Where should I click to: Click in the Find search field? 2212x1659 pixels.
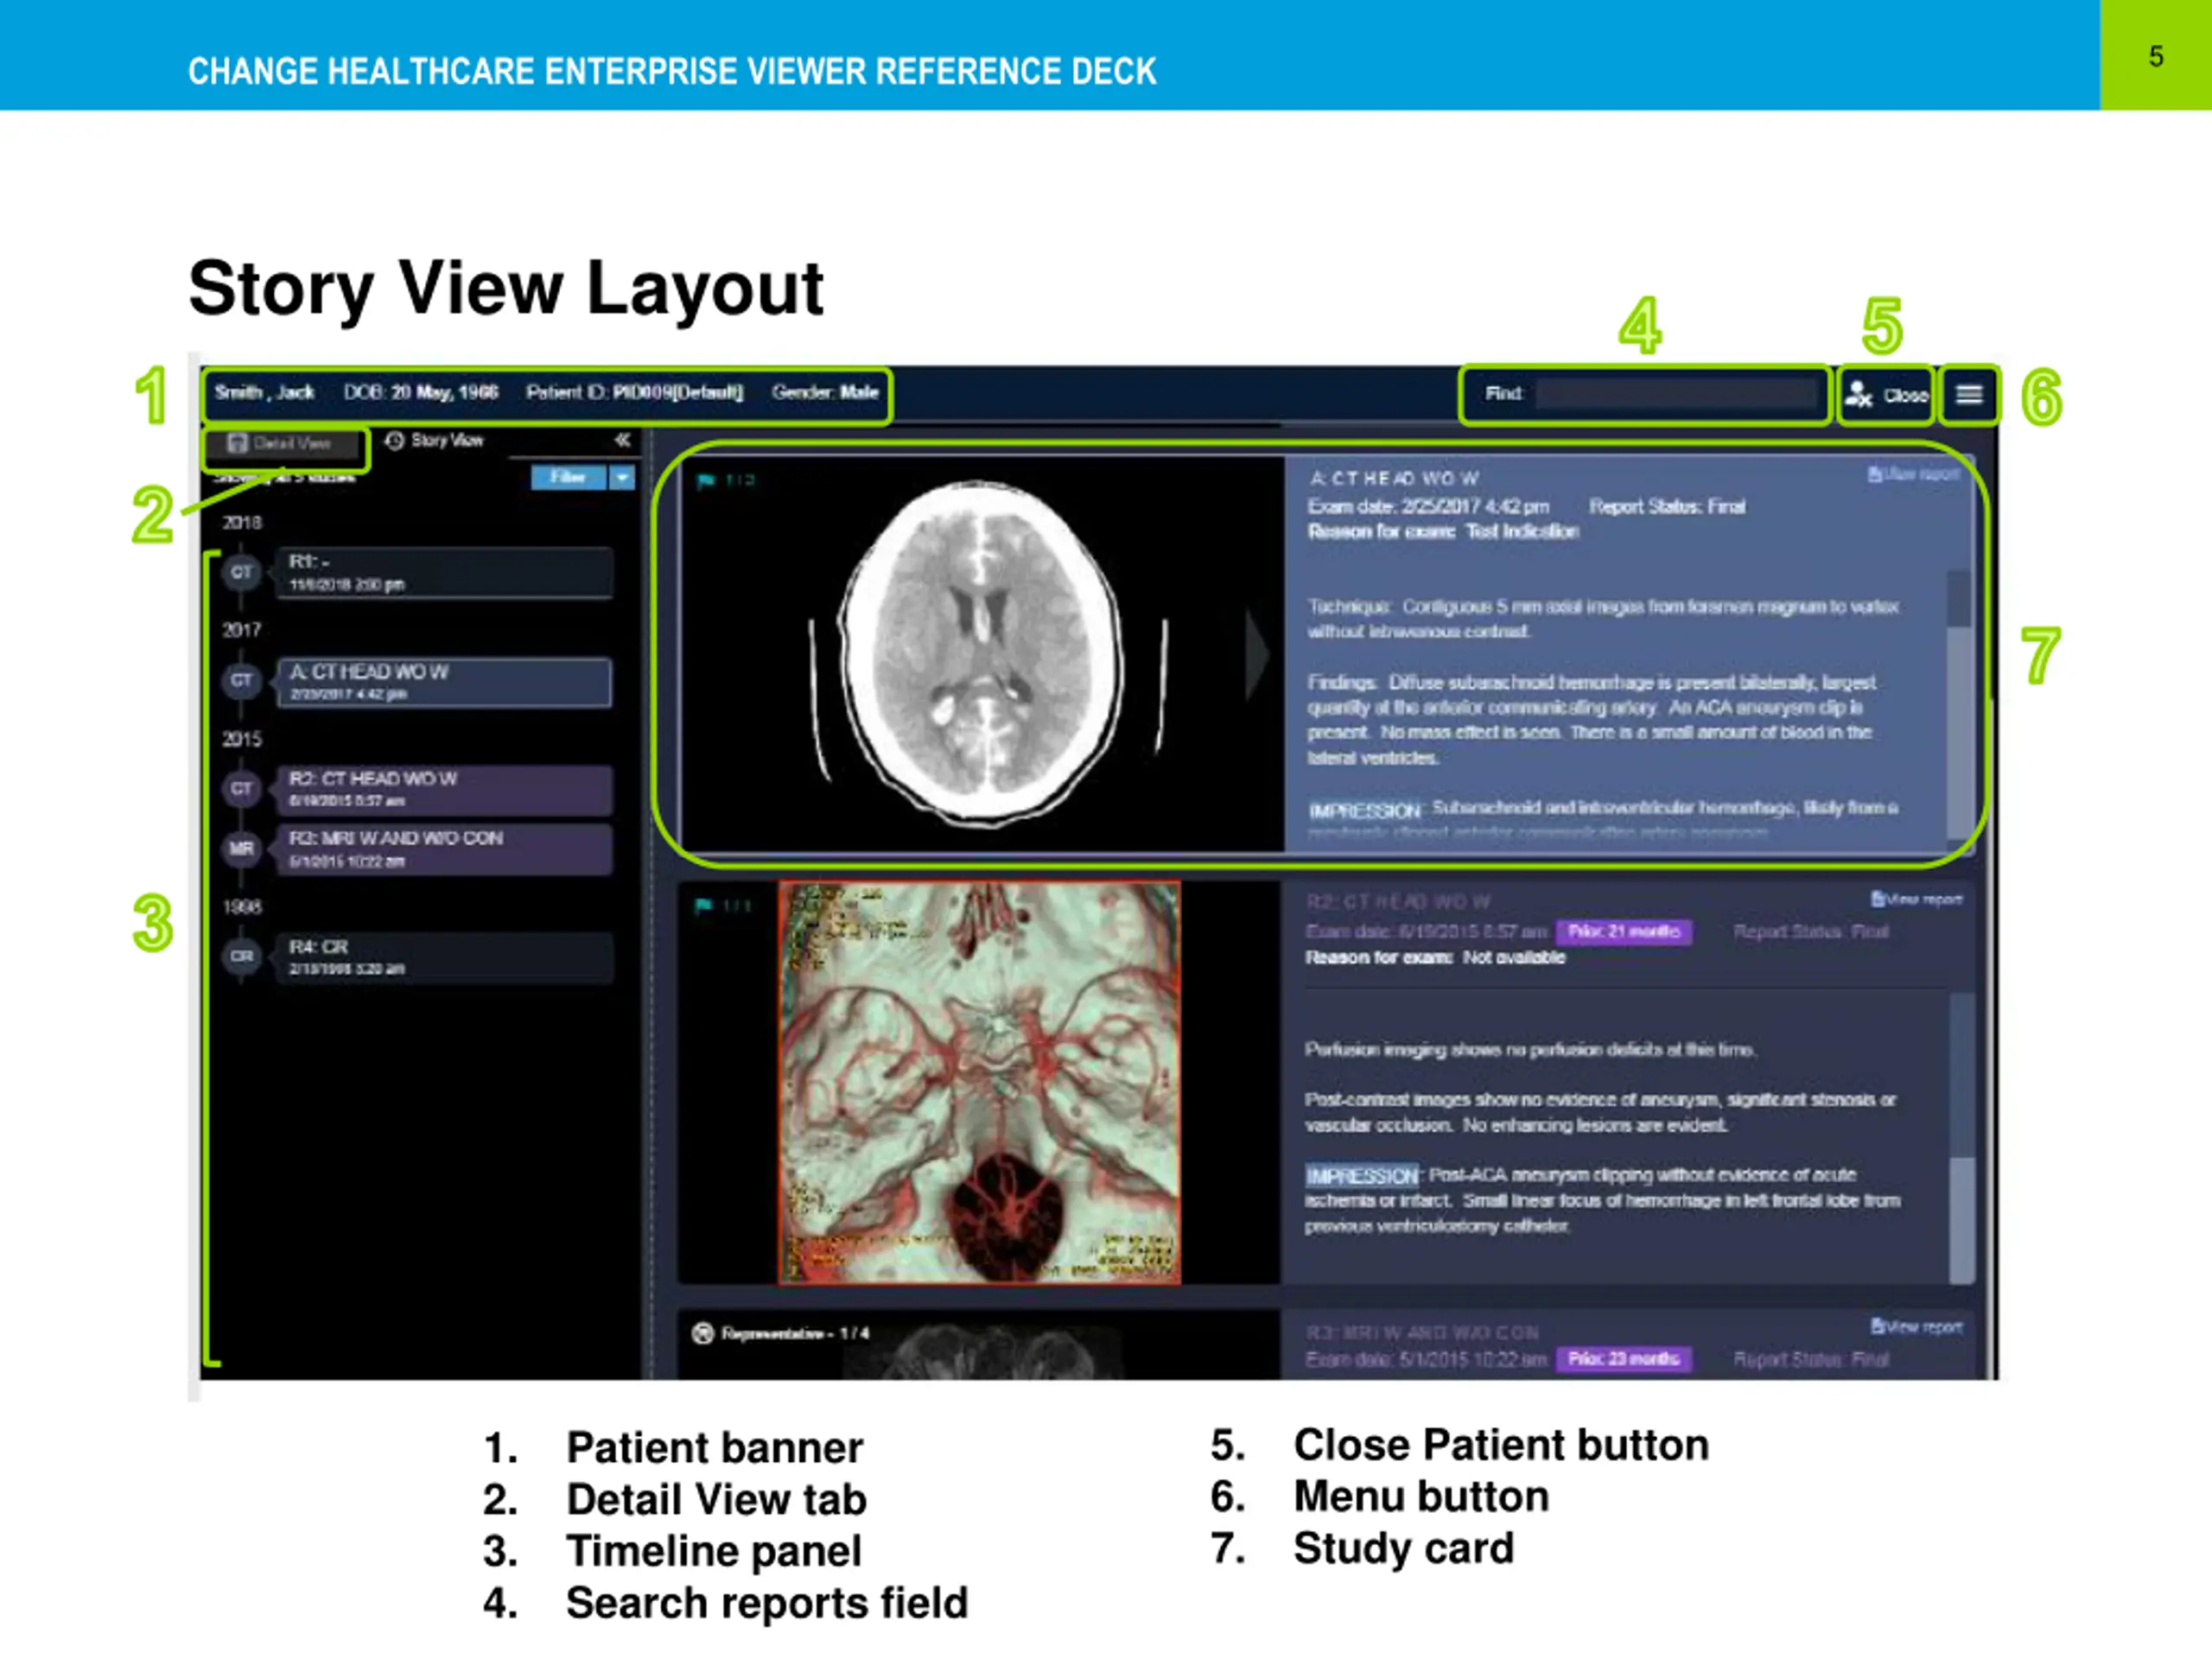coord(1677,394)
